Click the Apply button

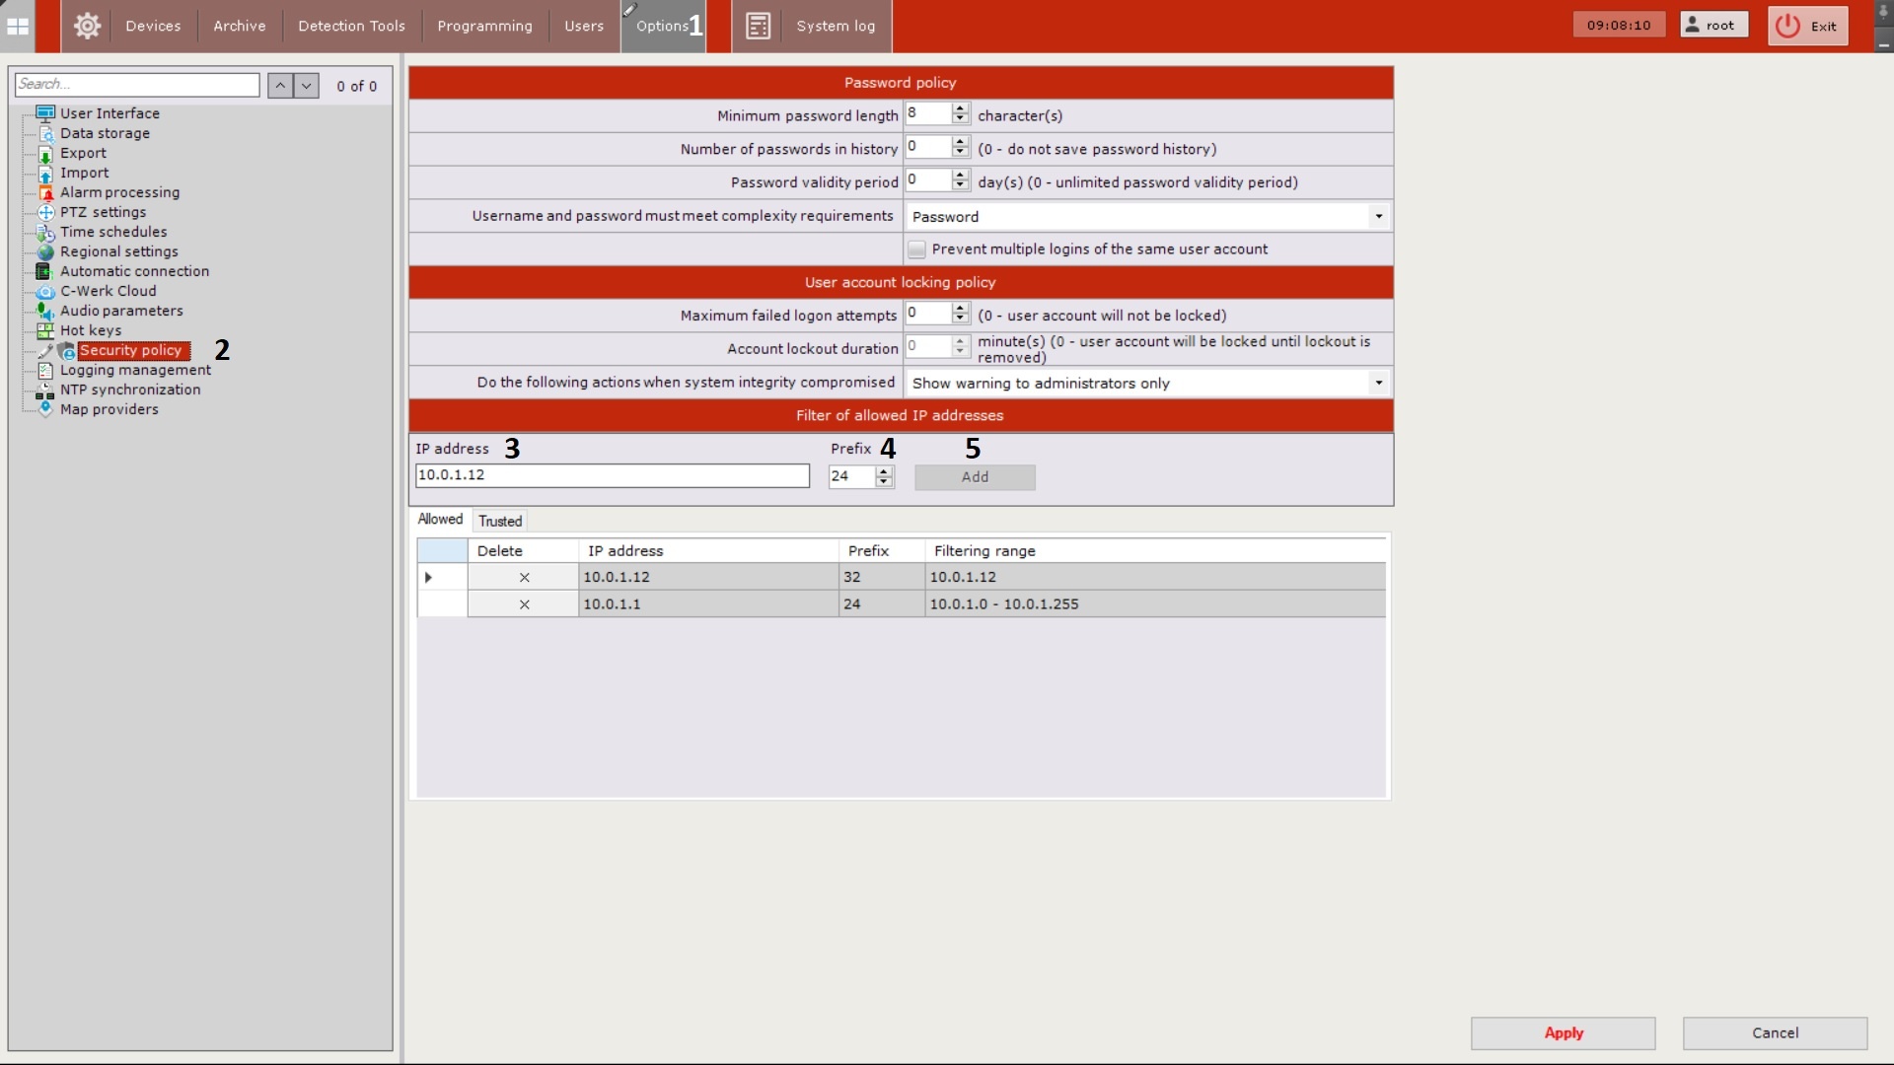[1563, 1032]
